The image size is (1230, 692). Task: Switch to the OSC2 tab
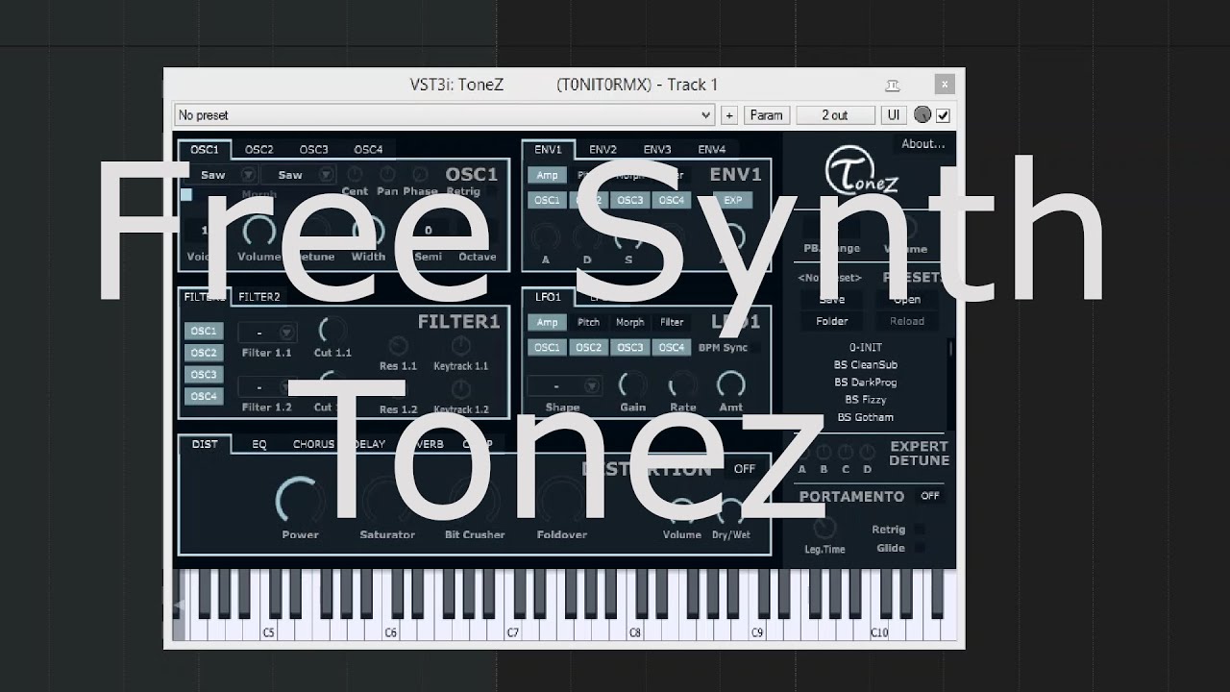point(259,150)
